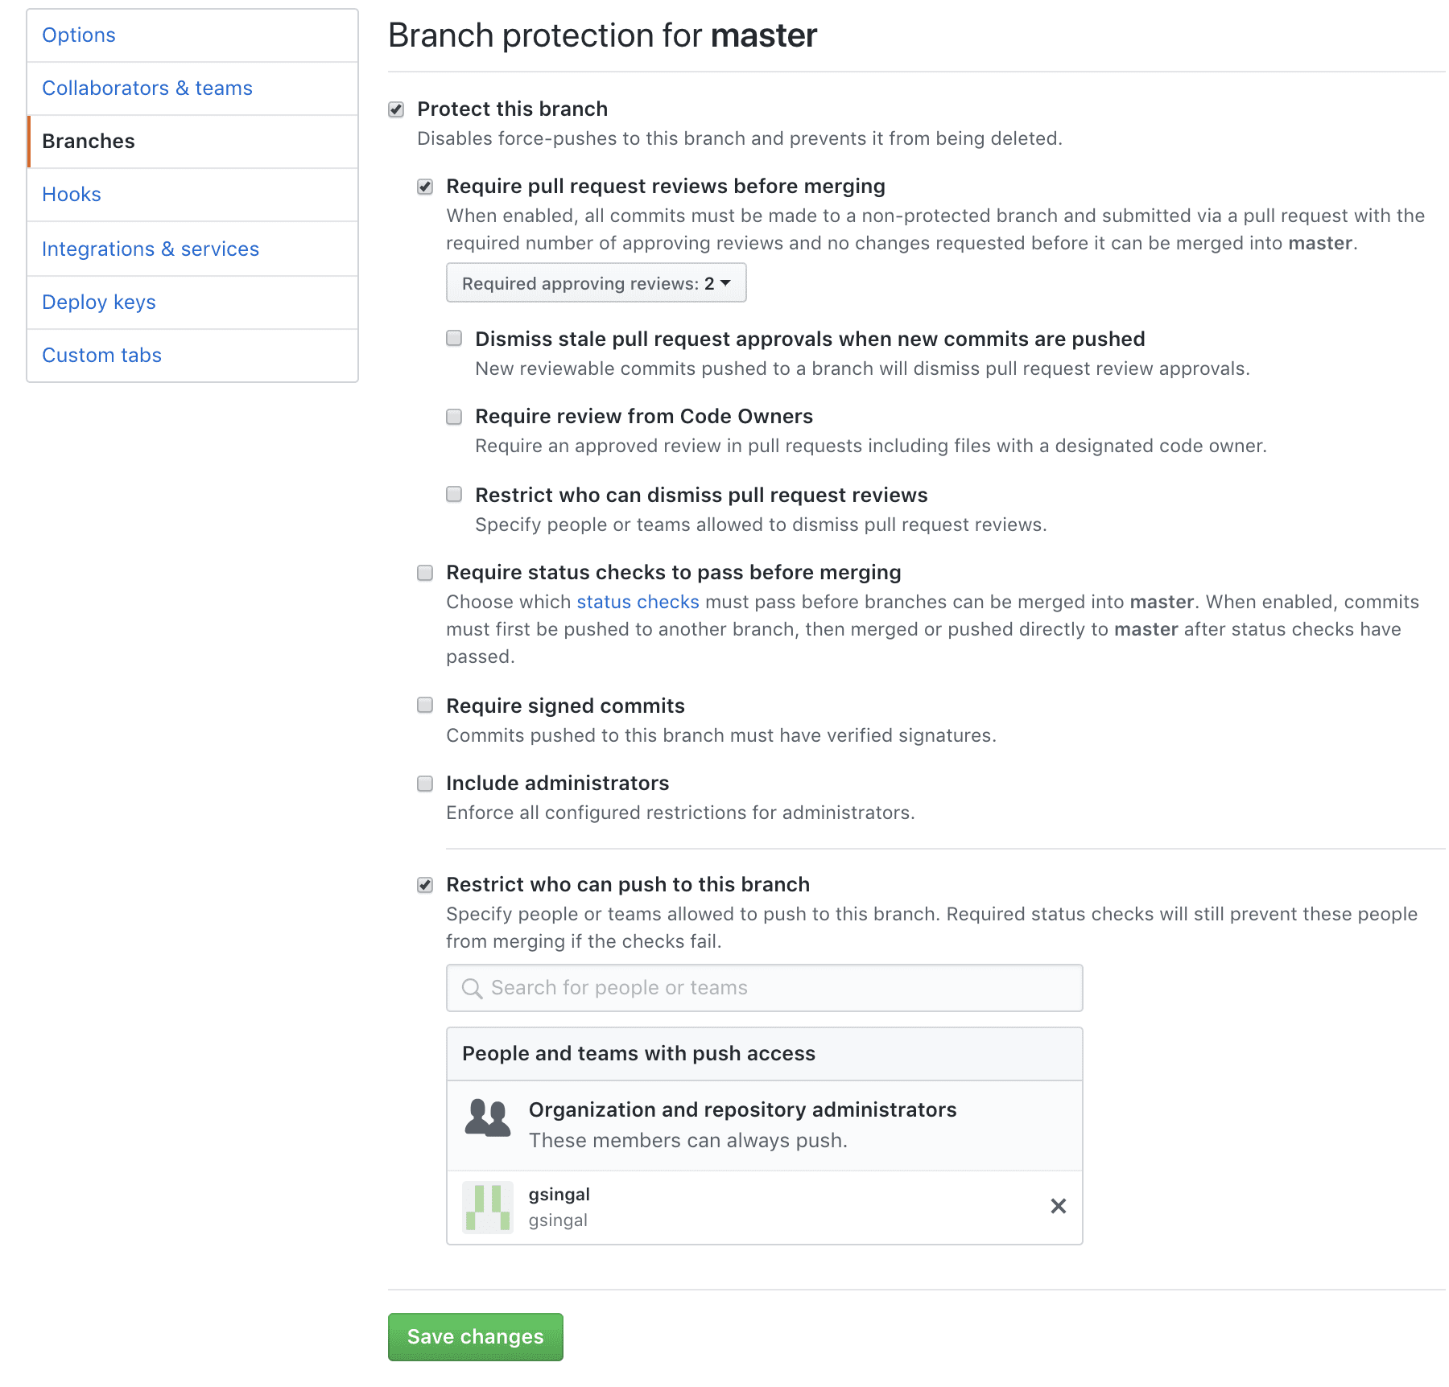Viewport: 1449px width, 1387px height.
Task: Enable Require status checks to pass
Action: (x=424, y=572)
